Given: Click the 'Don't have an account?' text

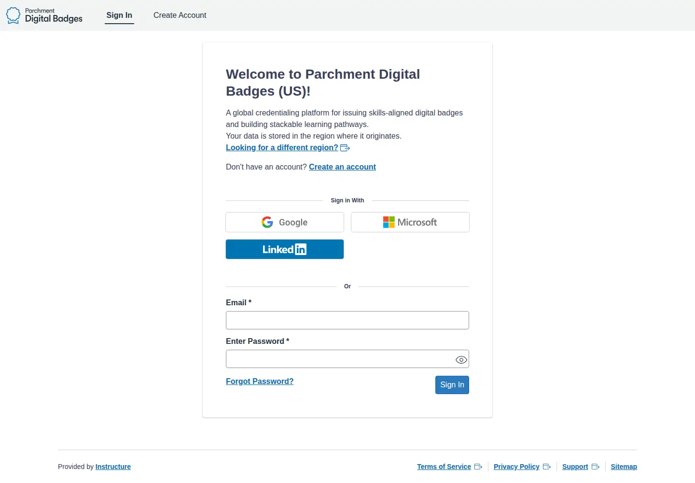Looking at the screenshot, I should (x=266, y=167).
